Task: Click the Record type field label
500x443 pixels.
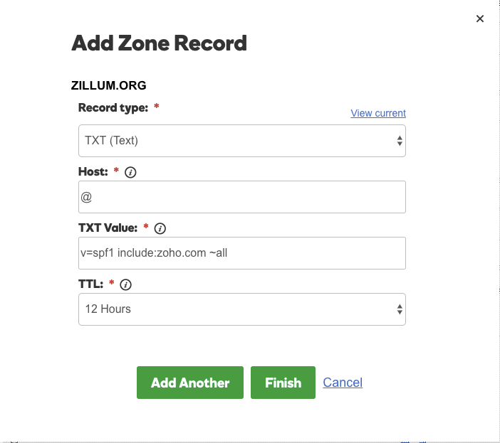Action: click(113, 108)
